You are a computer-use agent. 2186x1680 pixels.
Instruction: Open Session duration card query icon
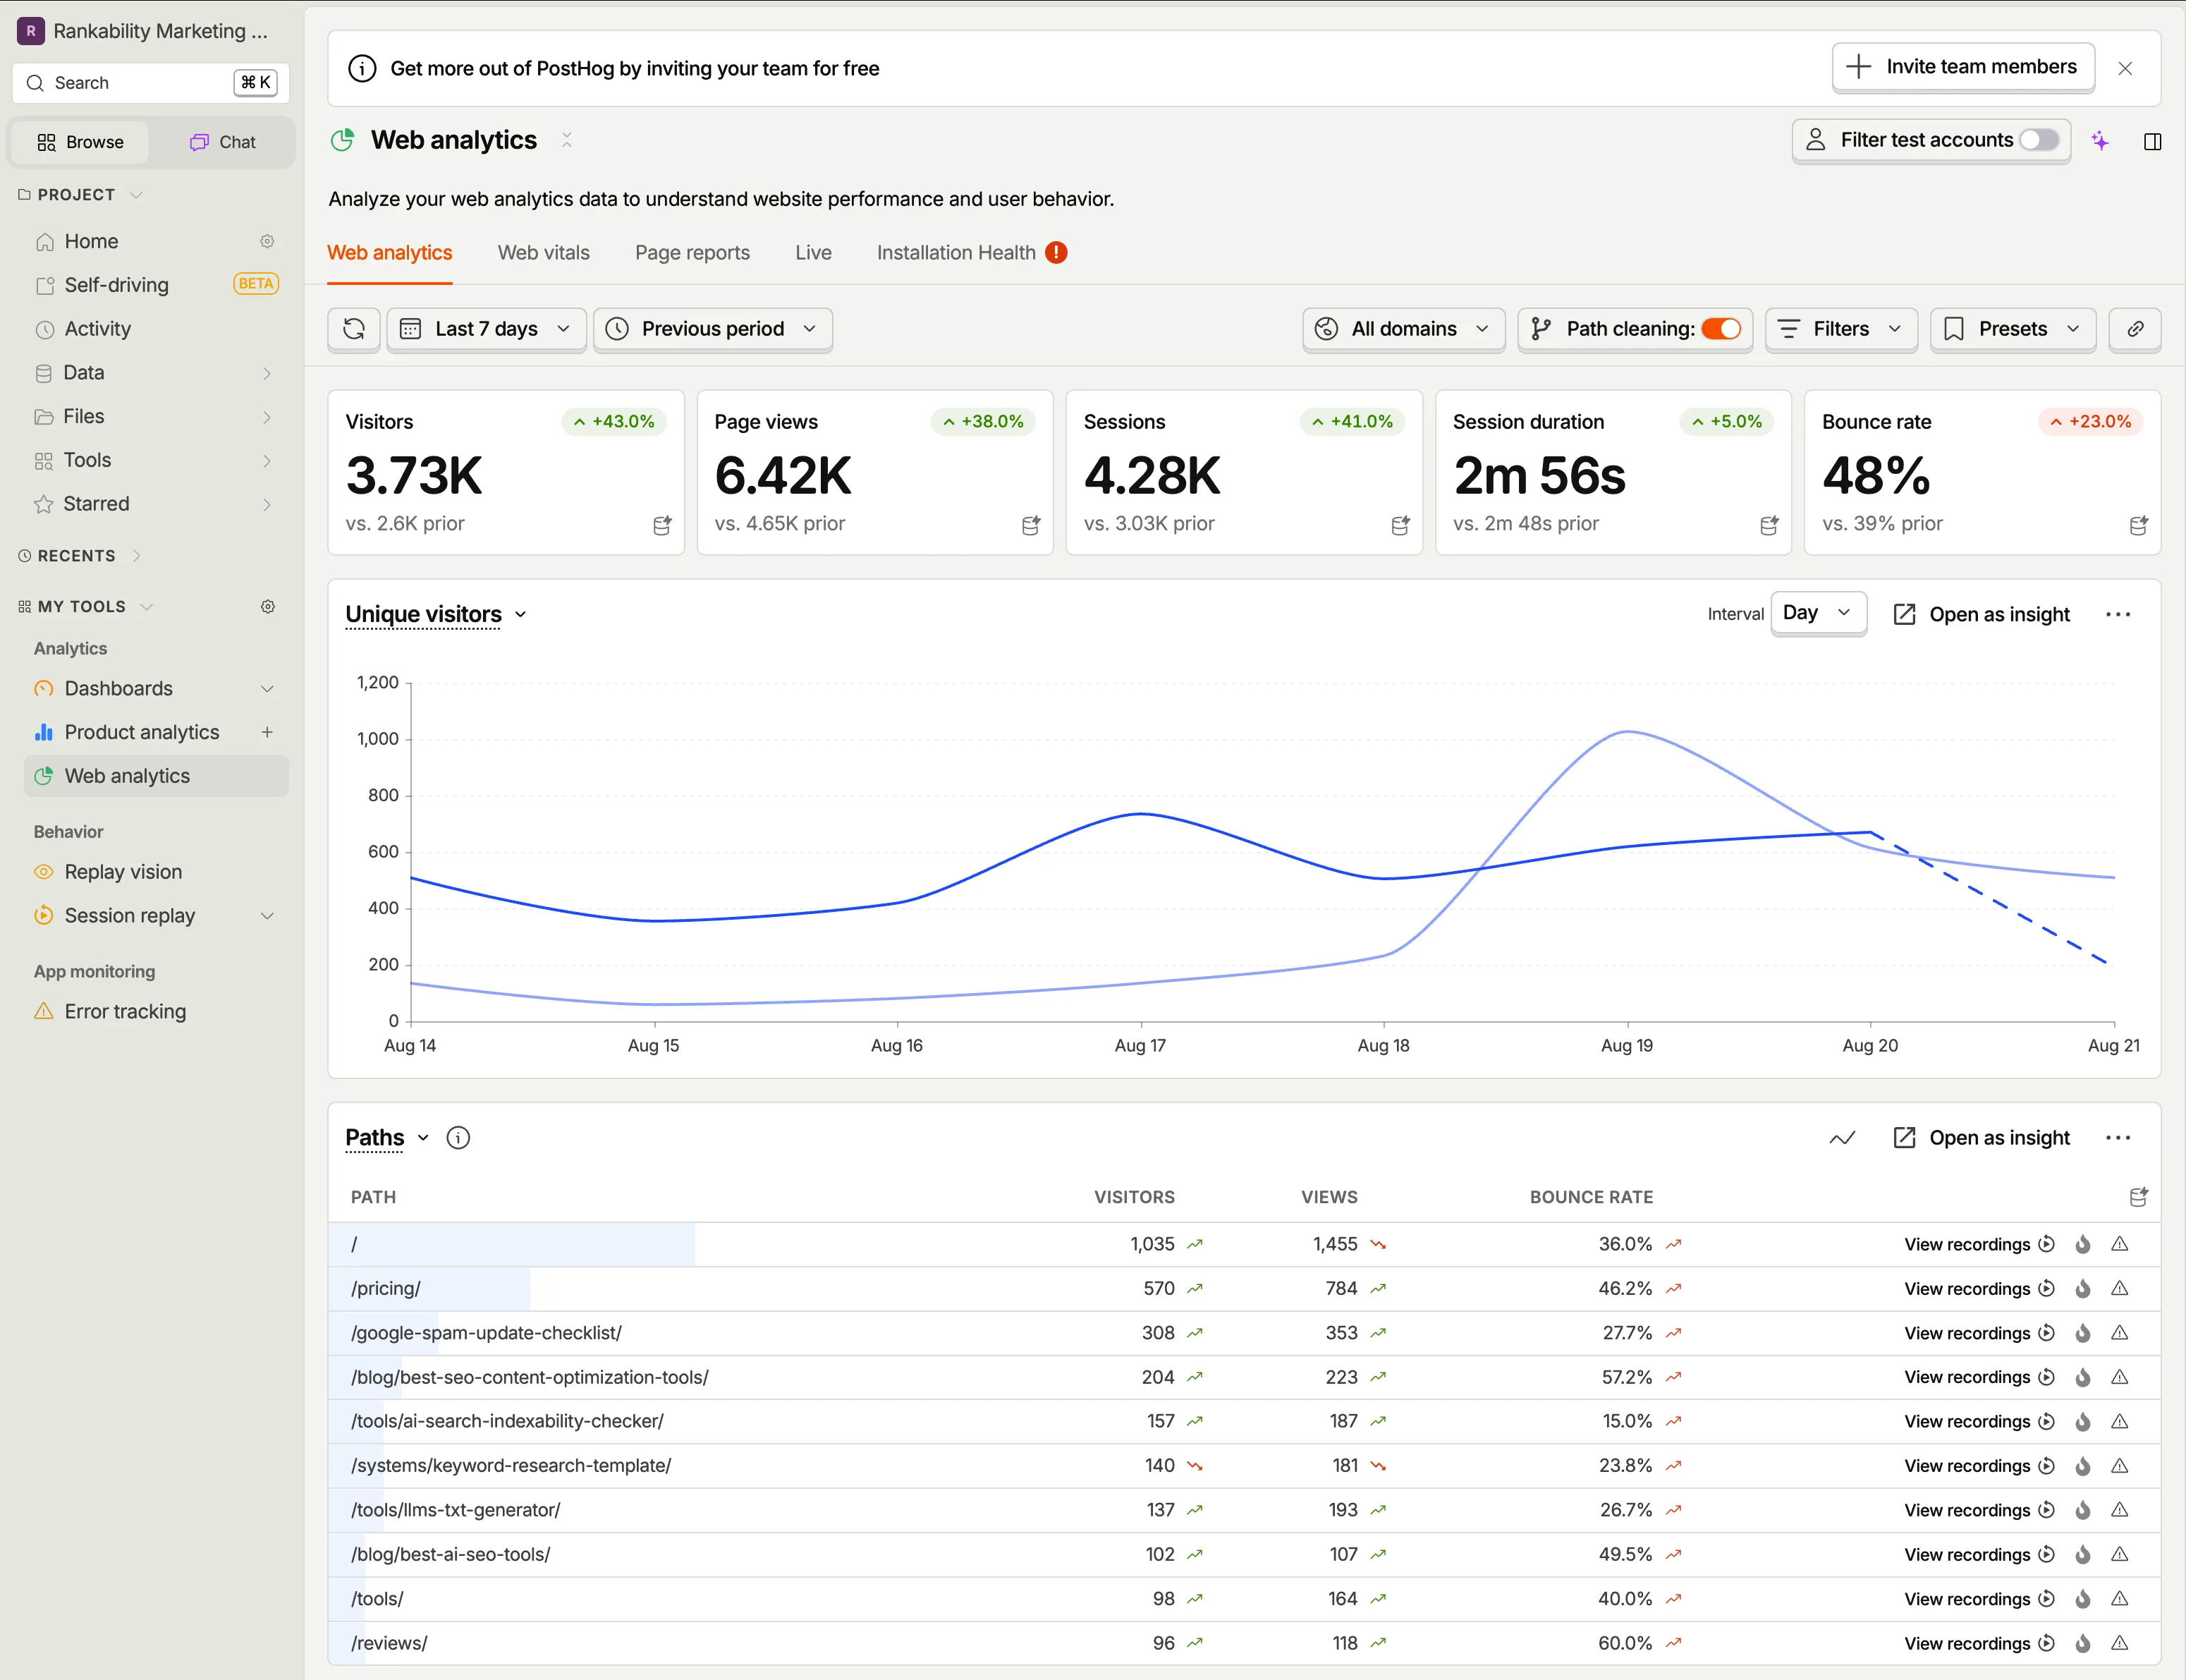coord(1769,525)
